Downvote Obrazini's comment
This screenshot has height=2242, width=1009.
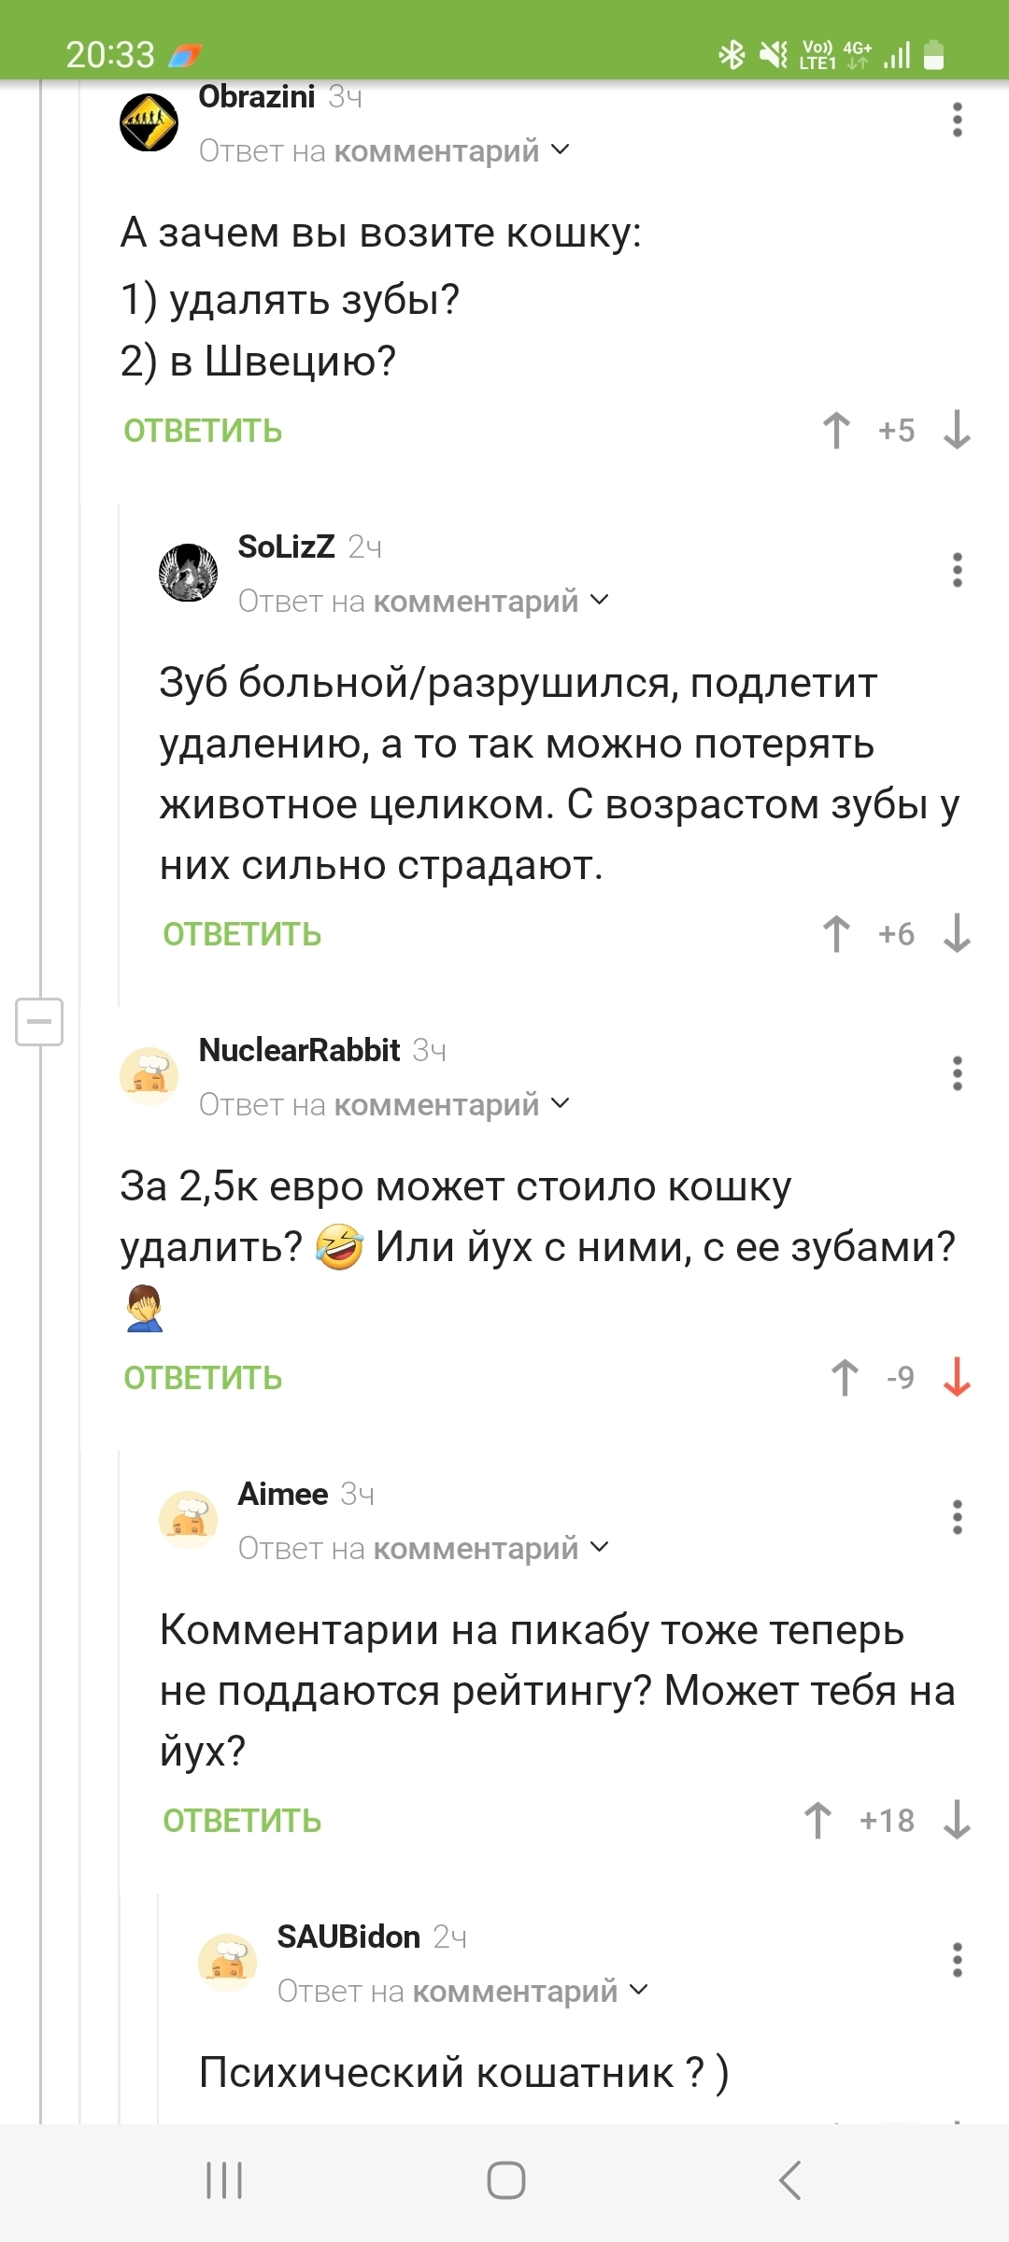click(x=957, y=431)
